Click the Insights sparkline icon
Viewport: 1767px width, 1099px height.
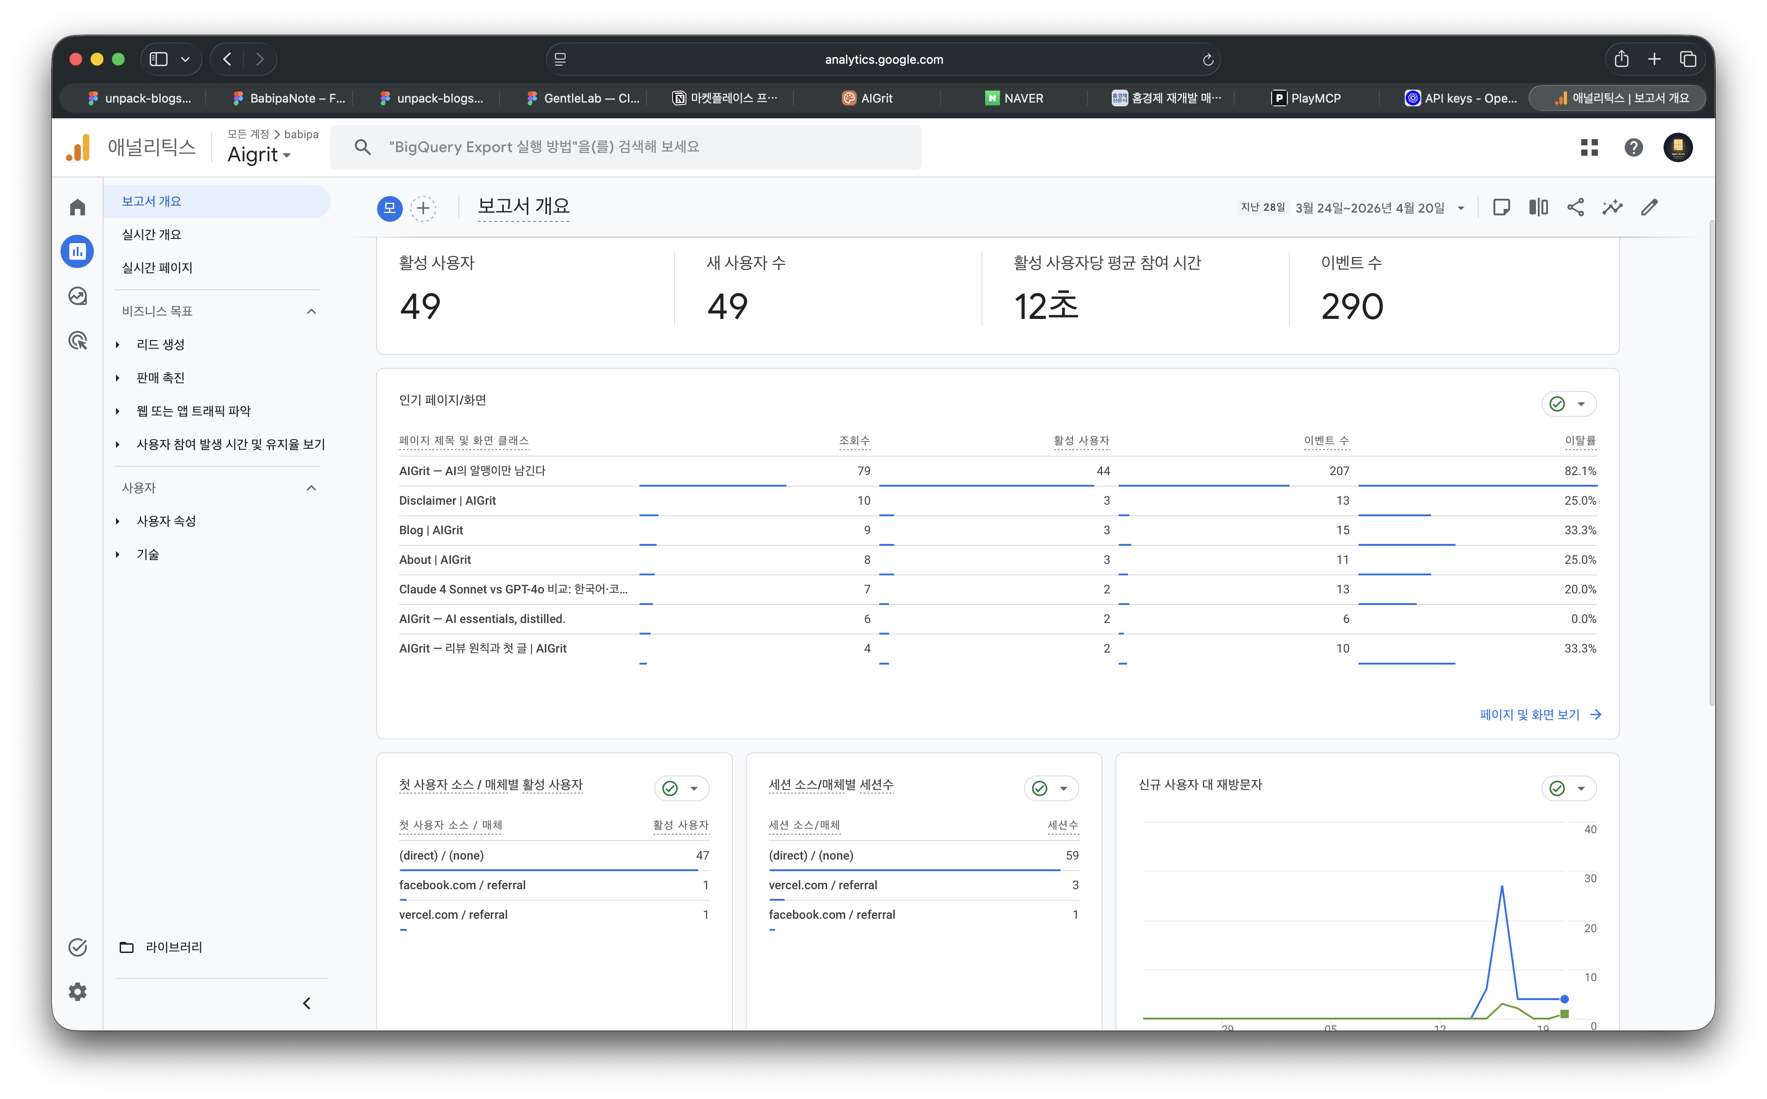1612,207
